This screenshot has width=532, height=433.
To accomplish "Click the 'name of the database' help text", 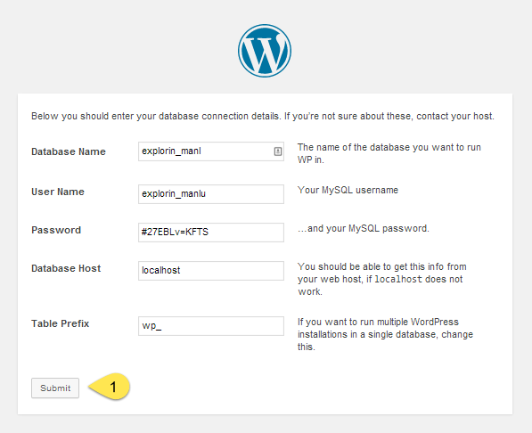I will pos(389,153).
